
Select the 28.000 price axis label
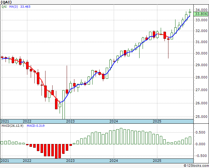click(x=201, y=77)
